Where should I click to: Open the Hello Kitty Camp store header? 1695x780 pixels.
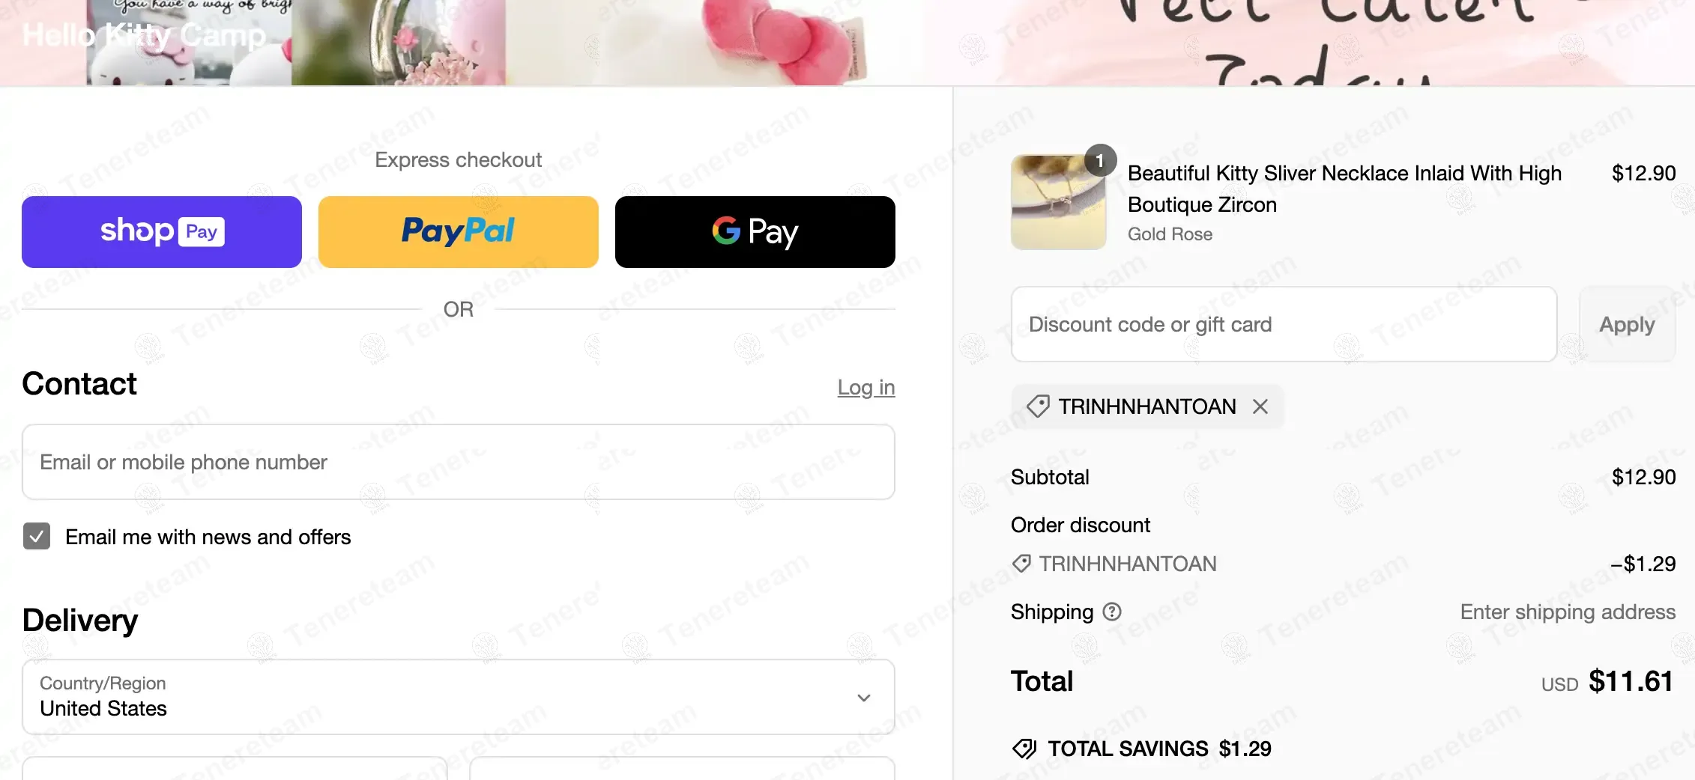coord(144,35)
